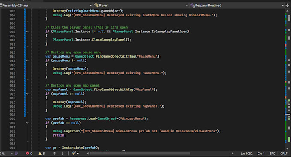
Task: Click the comment 'Destroy any open pause menu'
Action: tap(73, 52)
